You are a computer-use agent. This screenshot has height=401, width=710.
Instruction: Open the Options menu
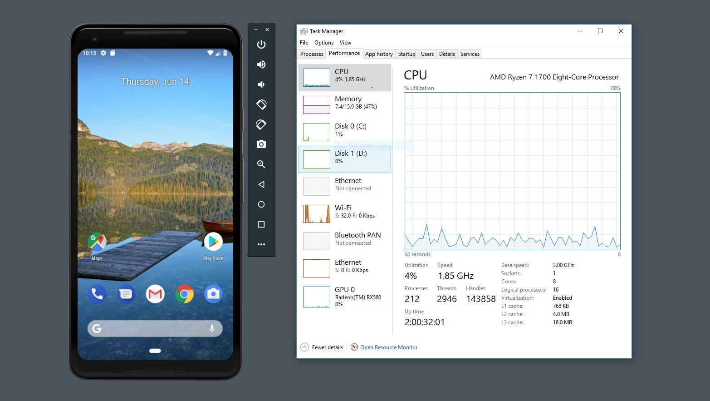click(x=323, y=43)
